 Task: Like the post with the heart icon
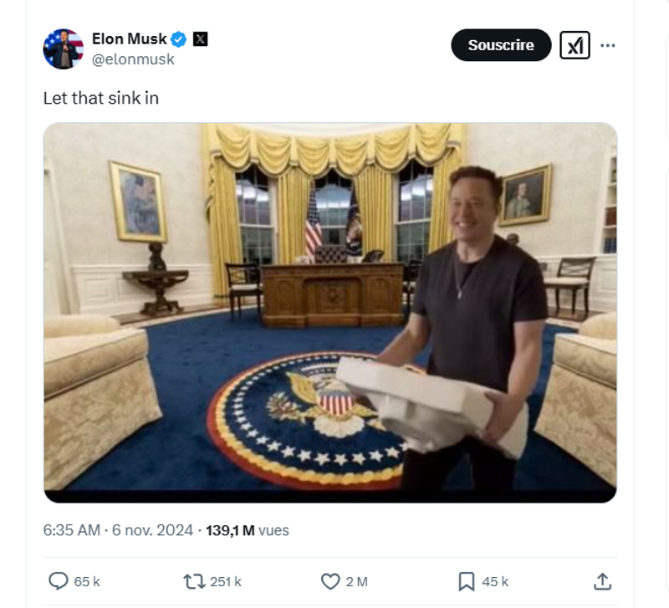[330, 581]
